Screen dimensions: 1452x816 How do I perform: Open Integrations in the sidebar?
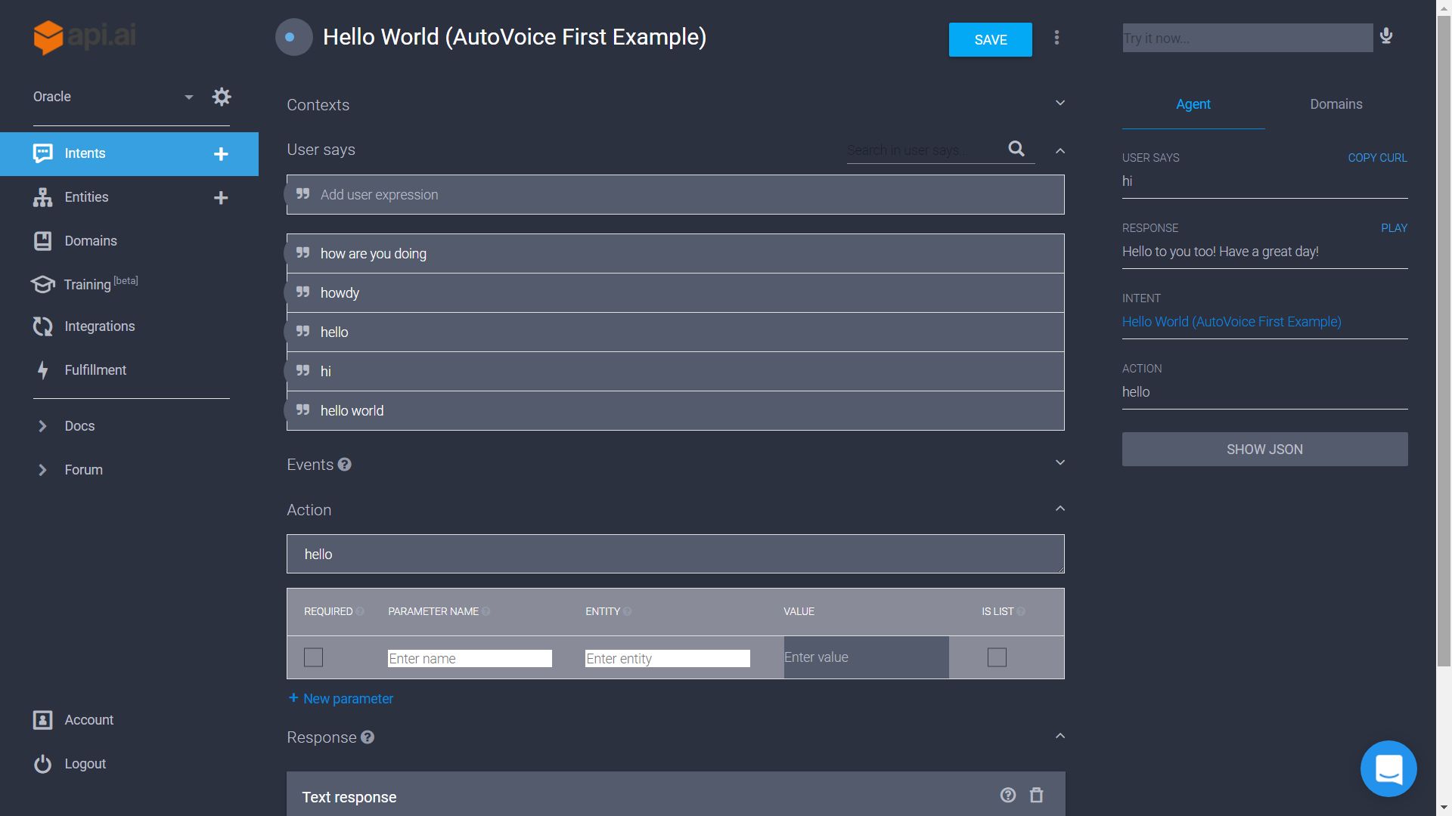(x=100, y=326)
